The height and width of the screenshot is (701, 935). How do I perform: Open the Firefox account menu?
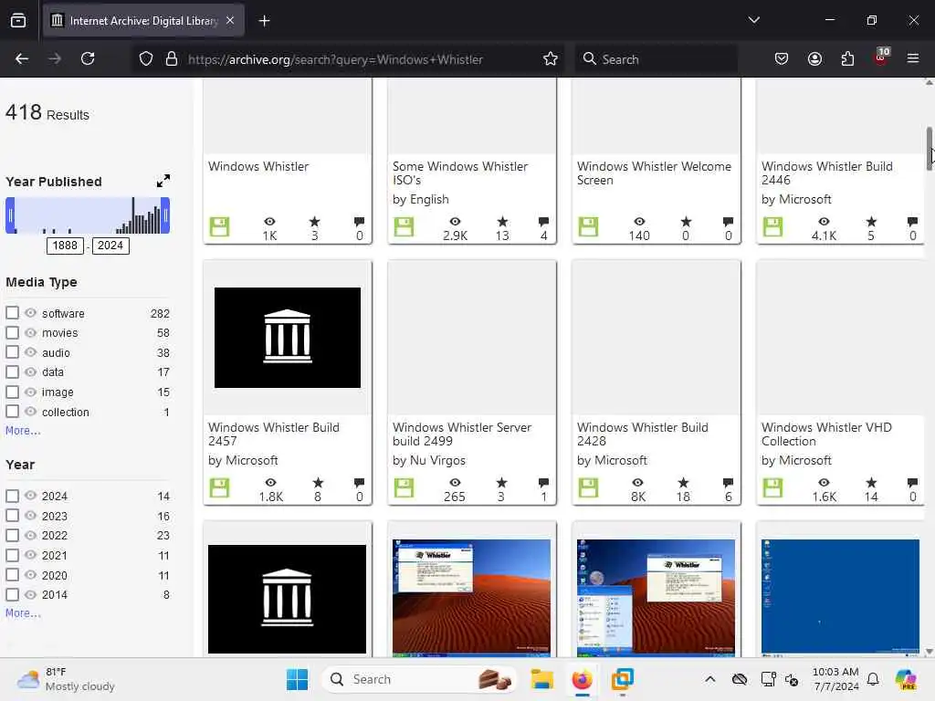point(814,58)
